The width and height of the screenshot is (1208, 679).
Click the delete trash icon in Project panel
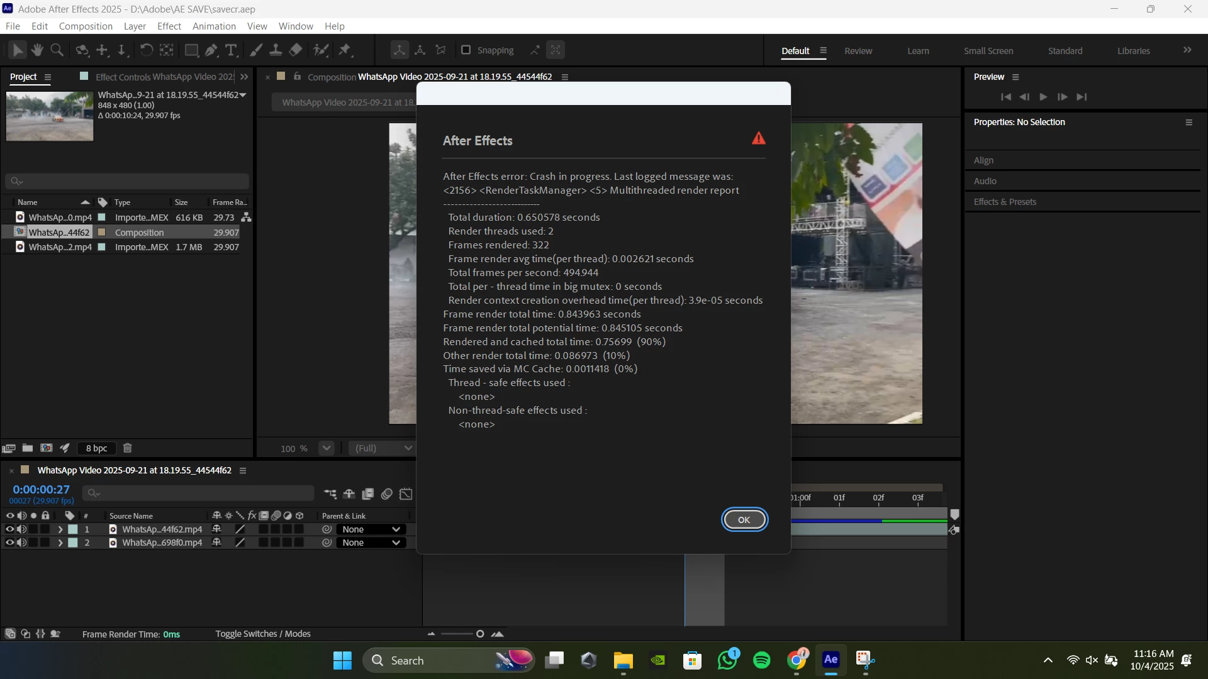tap(127, 448)
